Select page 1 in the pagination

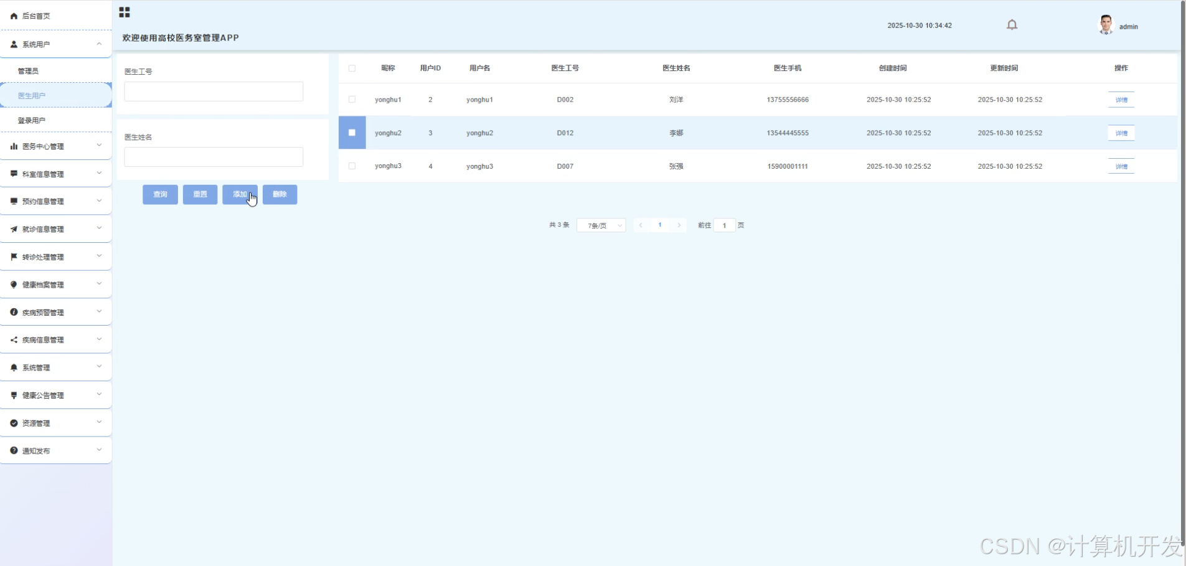click(x=660, y=225)
